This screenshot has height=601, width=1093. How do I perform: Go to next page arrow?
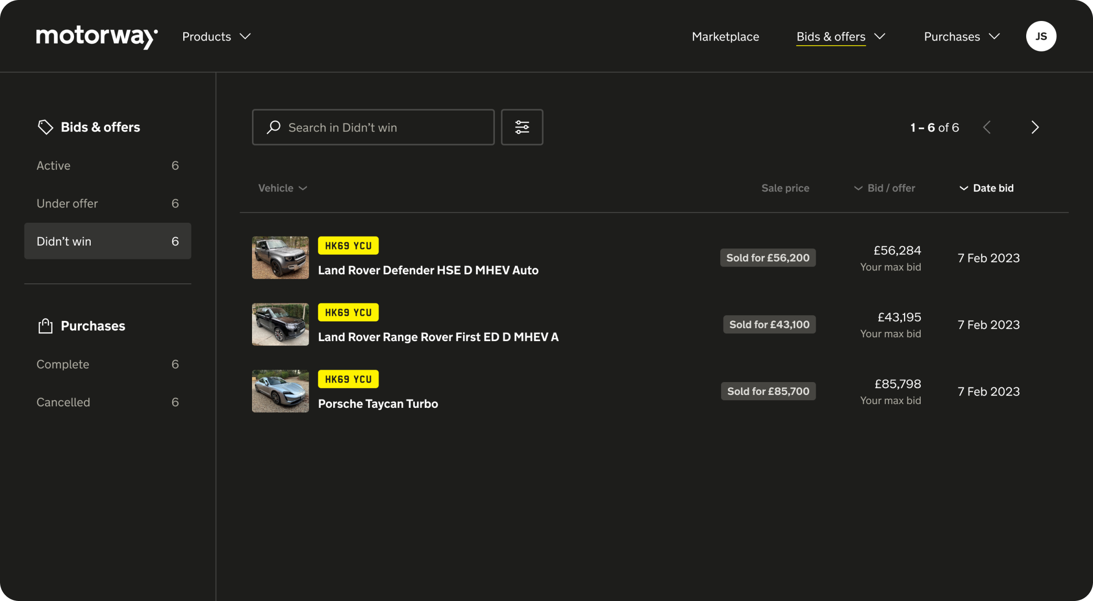click(x=1035, y=127)
